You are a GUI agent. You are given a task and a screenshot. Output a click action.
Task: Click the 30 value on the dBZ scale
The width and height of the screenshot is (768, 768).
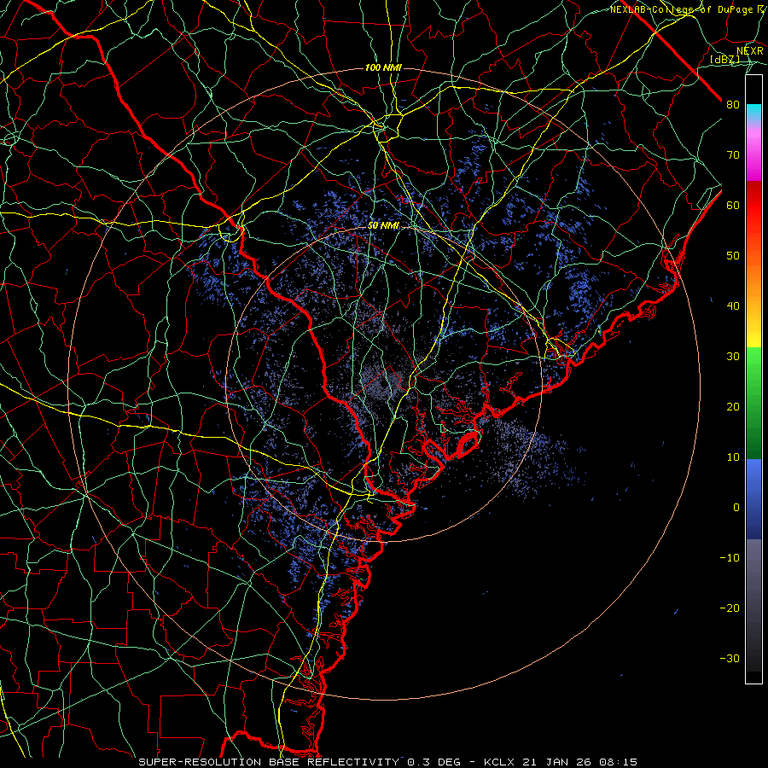tap(733, 357)
